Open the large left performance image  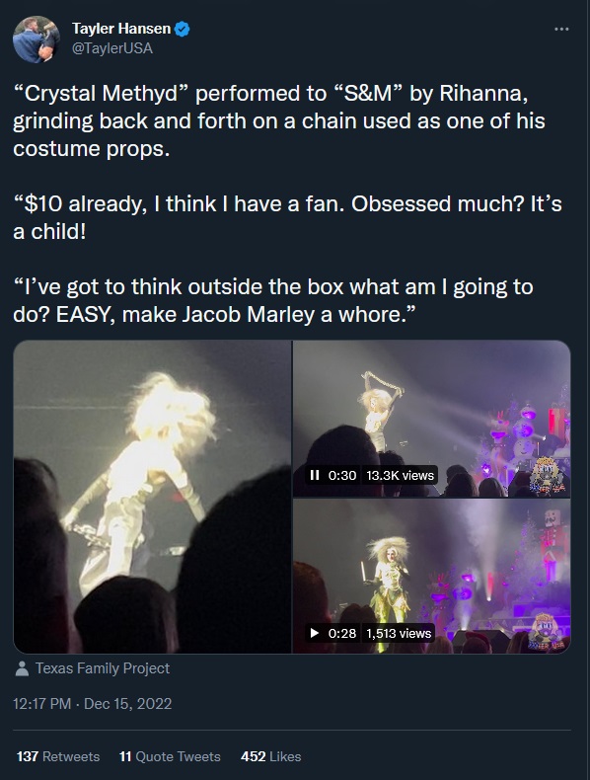pyautogui.click(x=152, y=497)
